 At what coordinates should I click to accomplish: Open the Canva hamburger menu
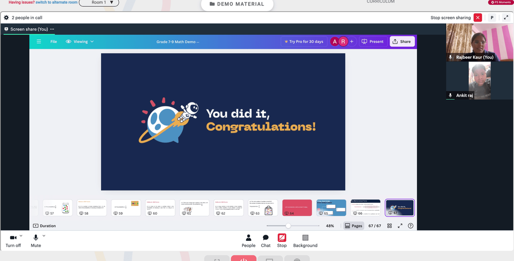pyautogui.click(x=39, y=42)
